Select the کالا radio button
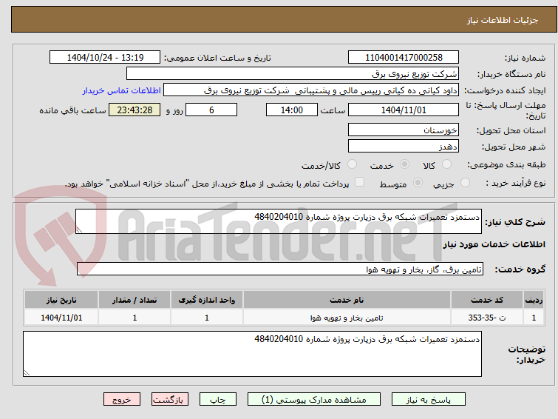Image resolution: width=558 pixels, height=419 pixels. pos(446,164)
